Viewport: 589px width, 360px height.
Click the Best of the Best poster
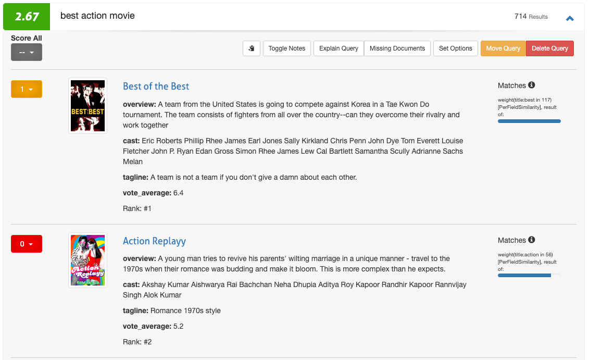(87, 106)
